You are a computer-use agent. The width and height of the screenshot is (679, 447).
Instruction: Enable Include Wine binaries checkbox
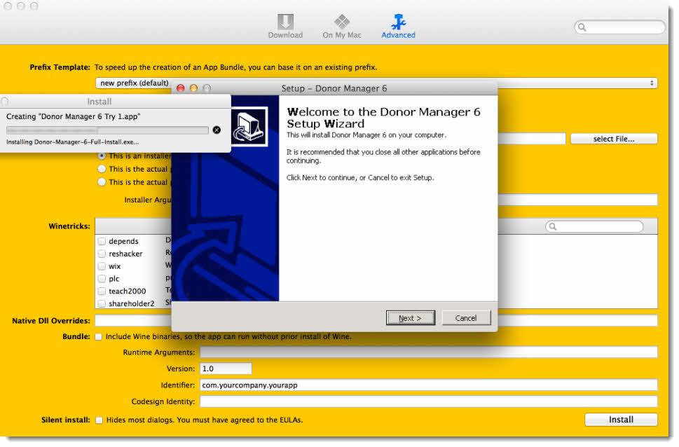pos(99,336)
